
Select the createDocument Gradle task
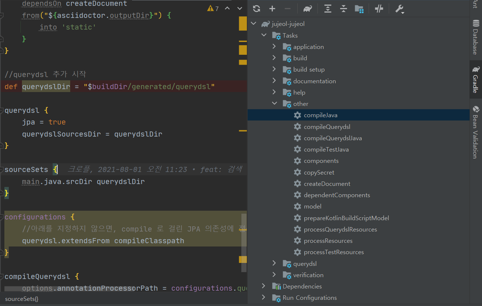327,184
